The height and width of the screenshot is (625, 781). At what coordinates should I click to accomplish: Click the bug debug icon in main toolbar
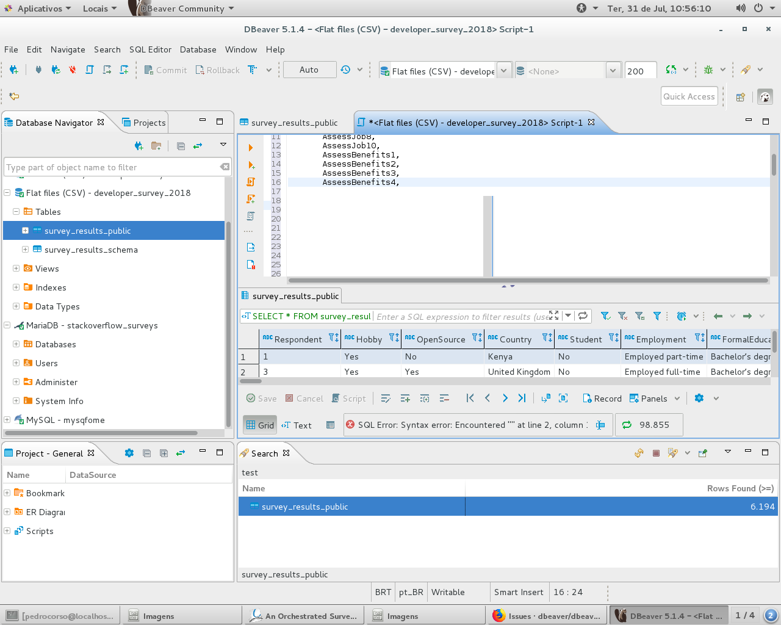point(708,70)
